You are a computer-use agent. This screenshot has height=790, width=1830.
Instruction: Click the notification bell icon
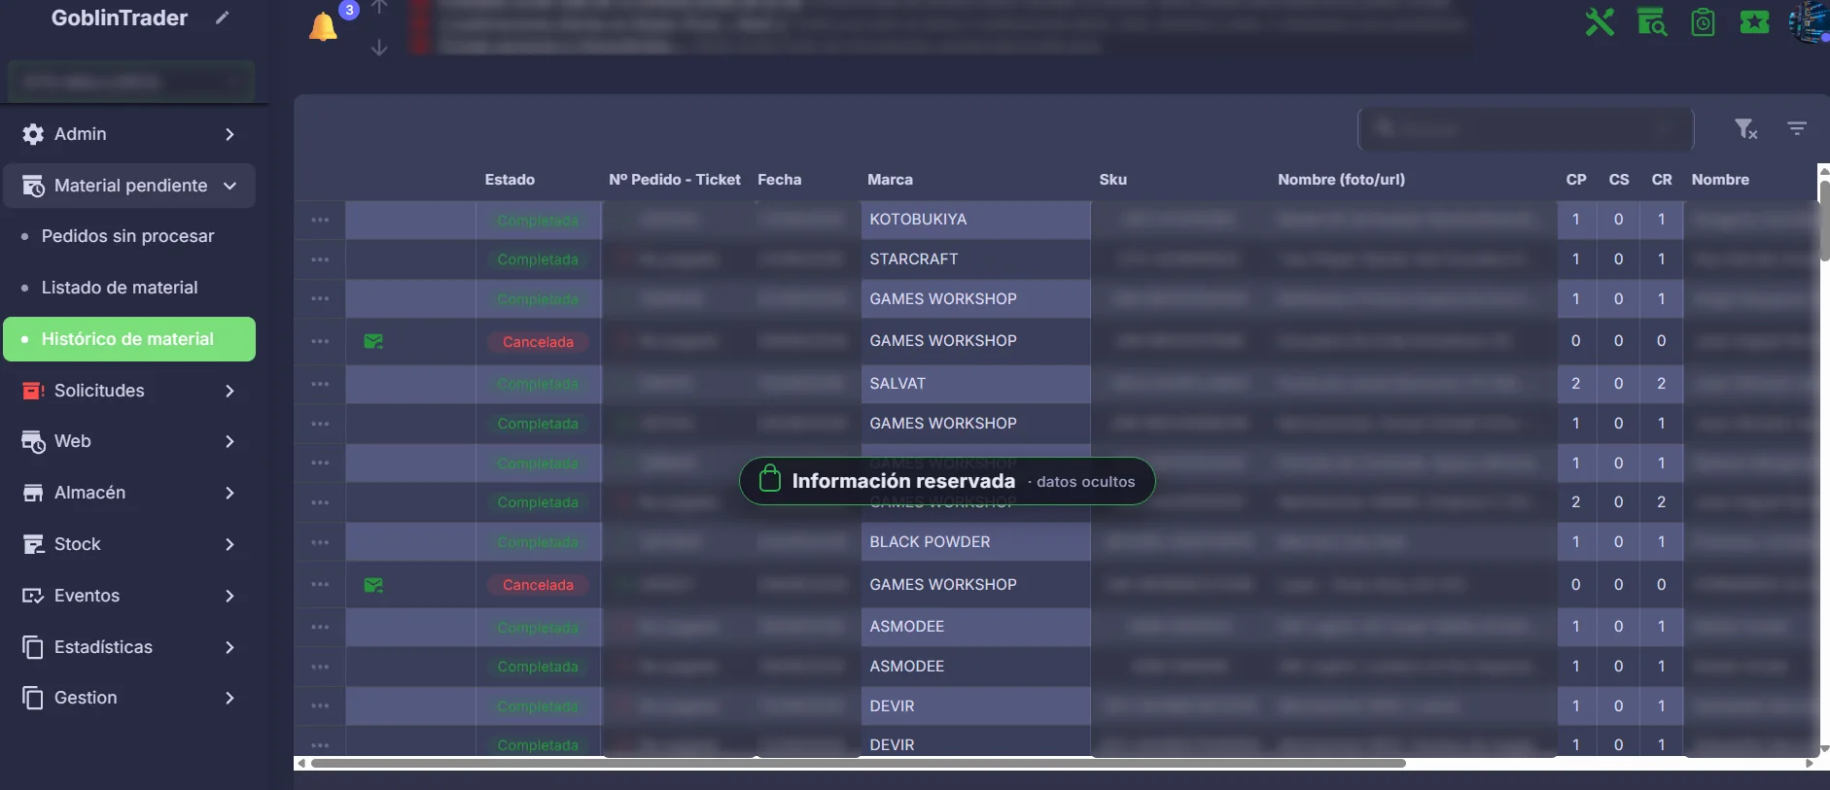pyautogui.click(x=323, y=28)
